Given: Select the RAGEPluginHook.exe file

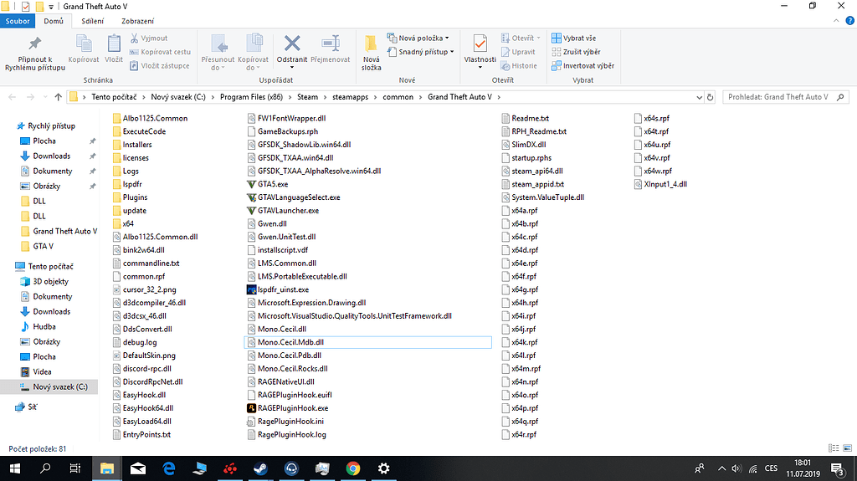Looking at the screenshot, I should [x=293, y=407].
